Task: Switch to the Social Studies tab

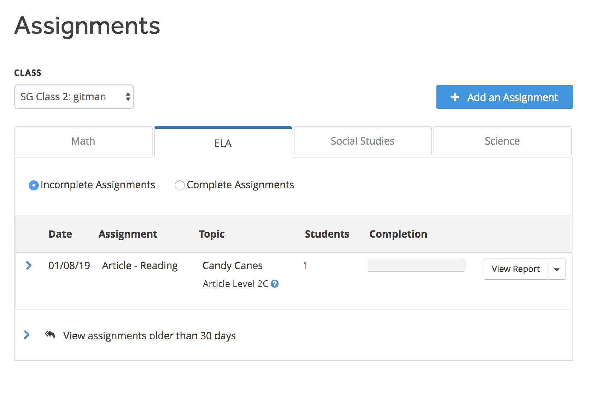Action: (x=362, y=141)
